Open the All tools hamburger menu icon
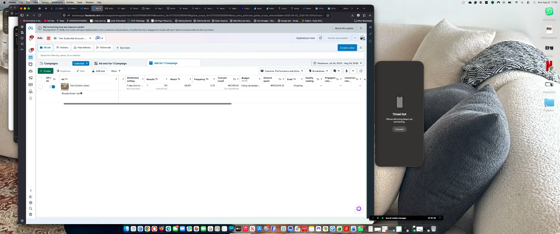 pos(31,98)
